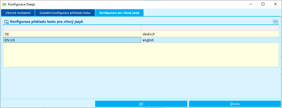
Task: Open the hamburger menu icon
Action: tap(275, 22)
